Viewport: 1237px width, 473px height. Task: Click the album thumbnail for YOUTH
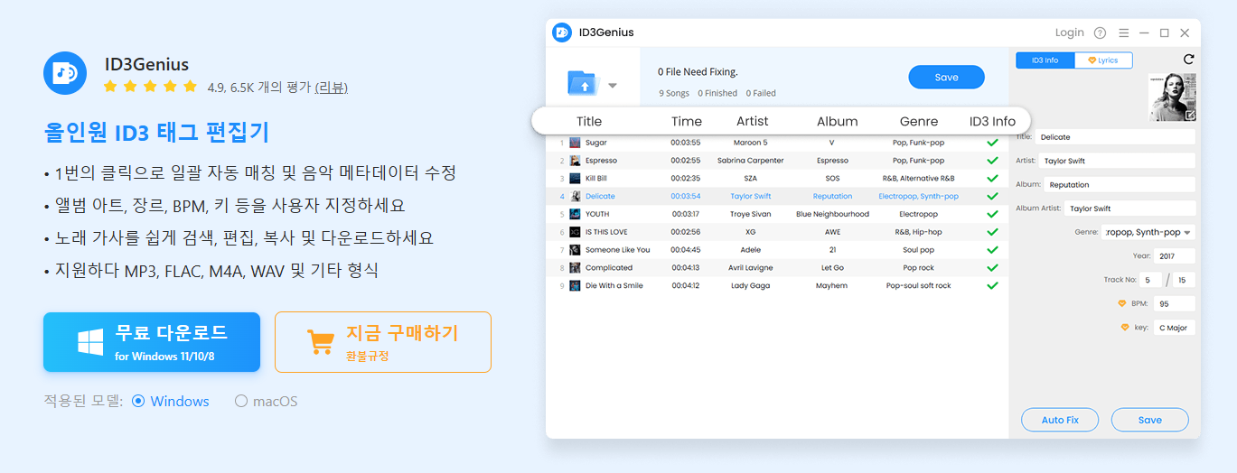575,214
